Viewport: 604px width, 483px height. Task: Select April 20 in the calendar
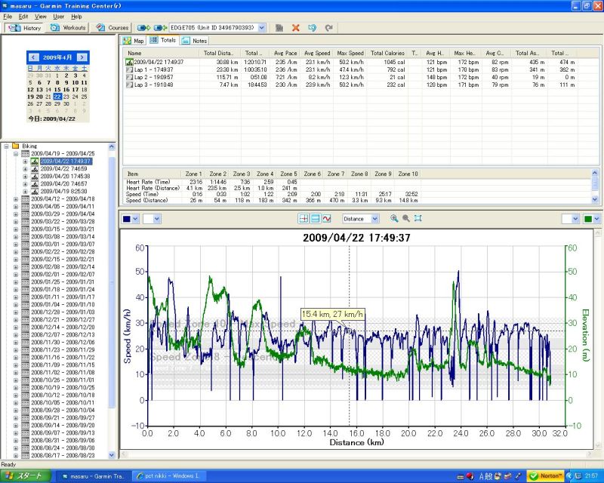pyautogui.click(x=39, y=97)
